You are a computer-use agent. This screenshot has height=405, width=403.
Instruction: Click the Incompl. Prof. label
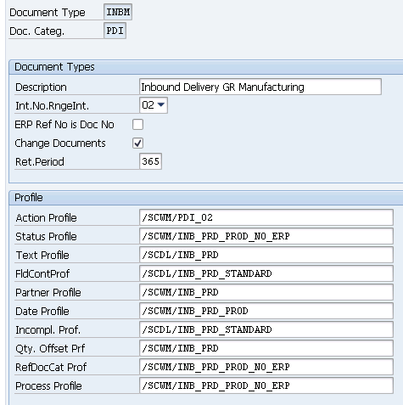coord(48,330)
